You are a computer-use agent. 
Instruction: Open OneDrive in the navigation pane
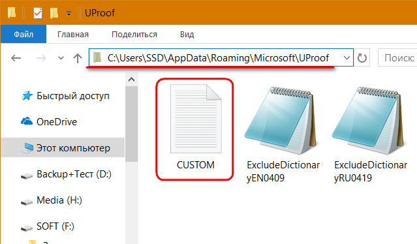(x=57, y=122)
